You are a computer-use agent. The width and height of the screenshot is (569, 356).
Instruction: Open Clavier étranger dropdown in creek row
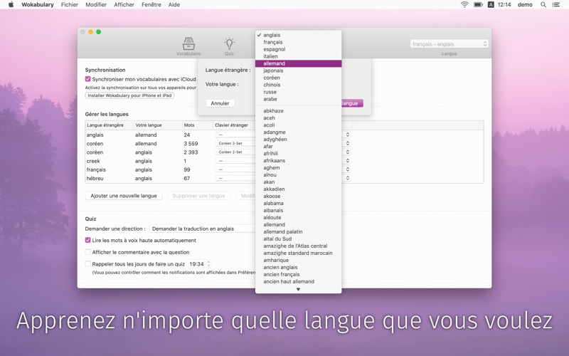[x=235, y=161]
